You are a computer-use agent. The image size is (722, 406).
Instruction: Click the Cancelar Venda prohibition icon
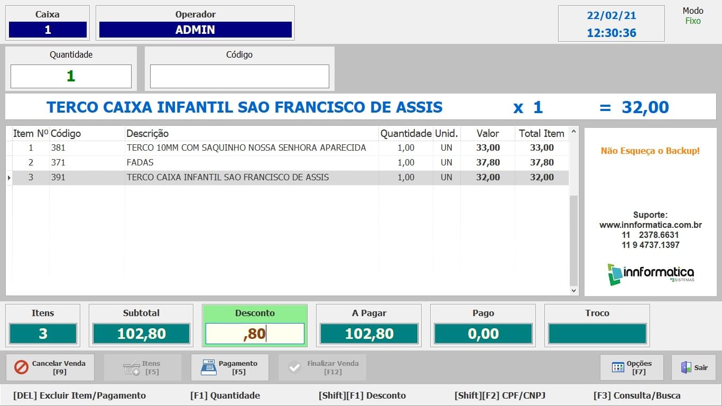[x=21, y=367]
